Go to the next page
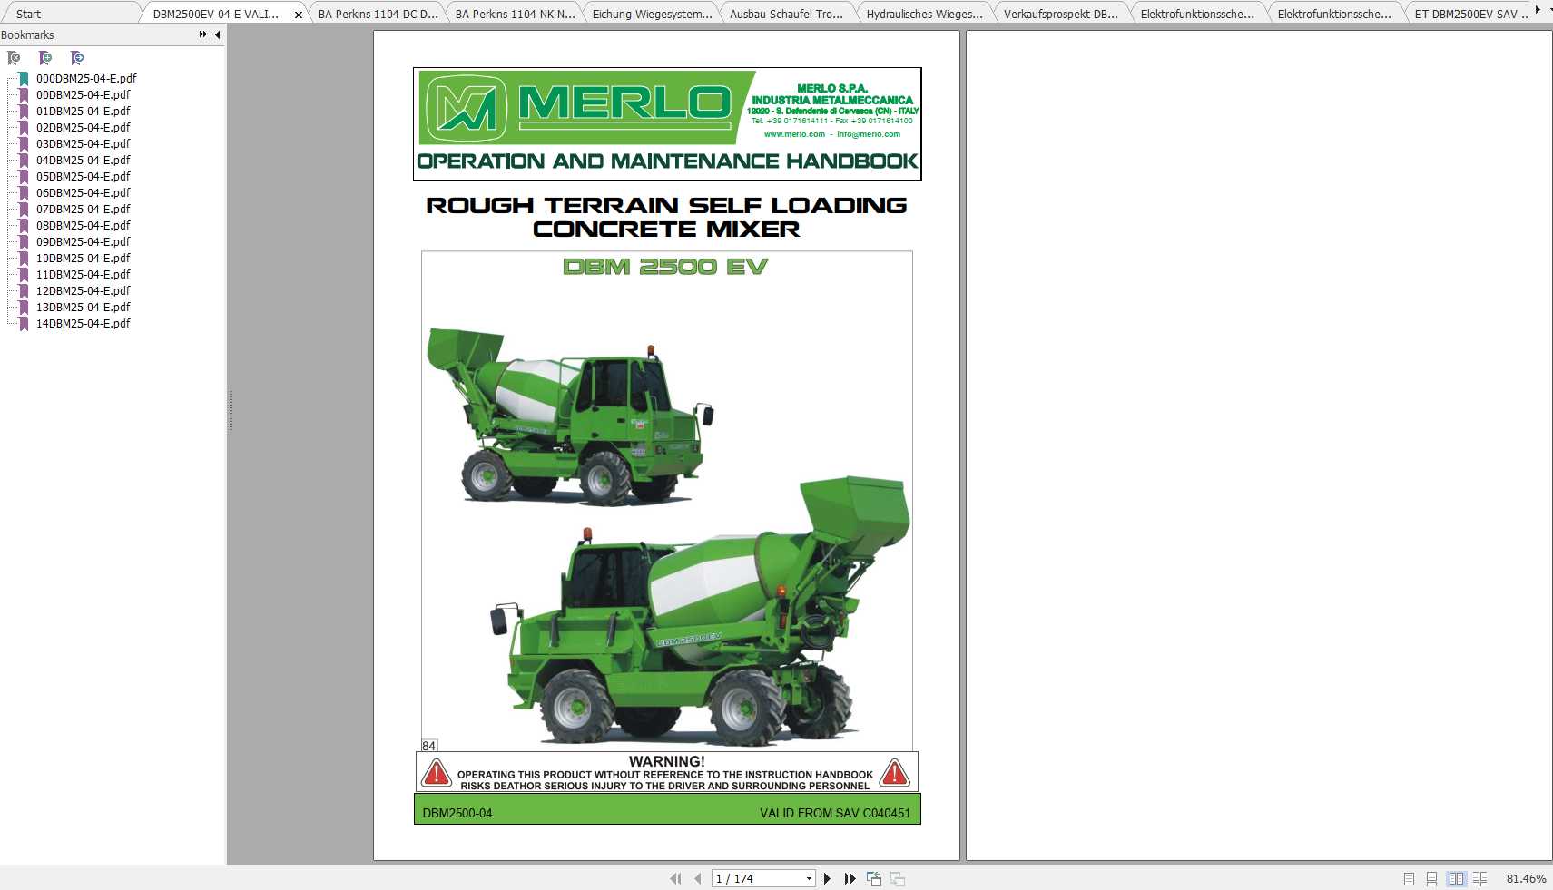Viewport: 1553px width, 890px height. pos(827,878)
